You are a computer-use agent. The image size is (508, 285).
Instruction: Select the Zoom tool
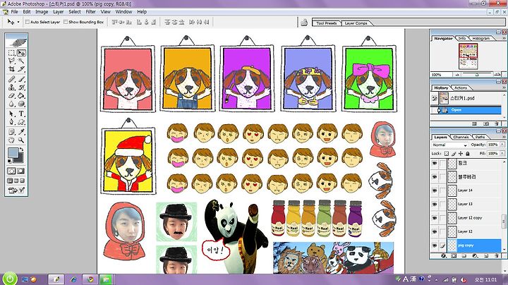pyautogui.click(x=21, y=140)
